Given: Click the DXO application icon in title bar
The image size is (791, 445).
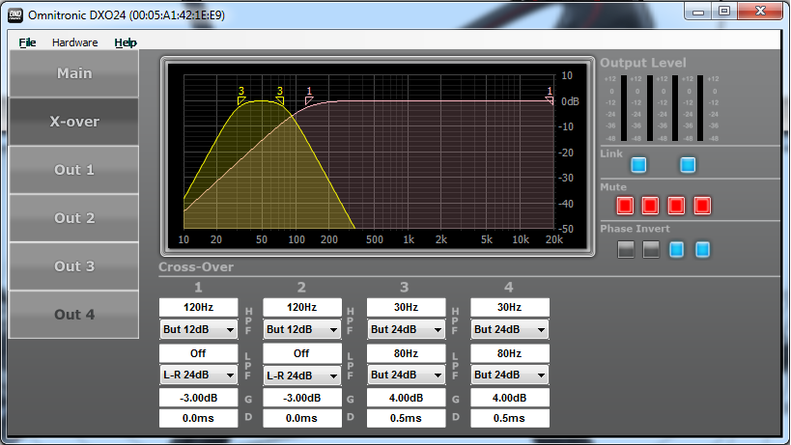Looking at the screenshot, I should pos(15,15).
